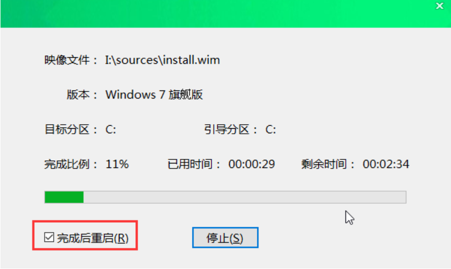The height and width of the screenshot is (269, 451).
Task: Stop the installation with 停止(S) button
Action: (x=225, y=238)
